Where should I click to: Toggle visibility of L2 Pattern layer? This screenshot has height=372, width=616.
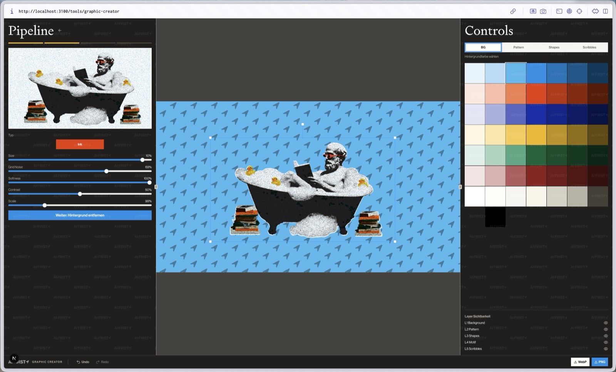pos(606,329)
